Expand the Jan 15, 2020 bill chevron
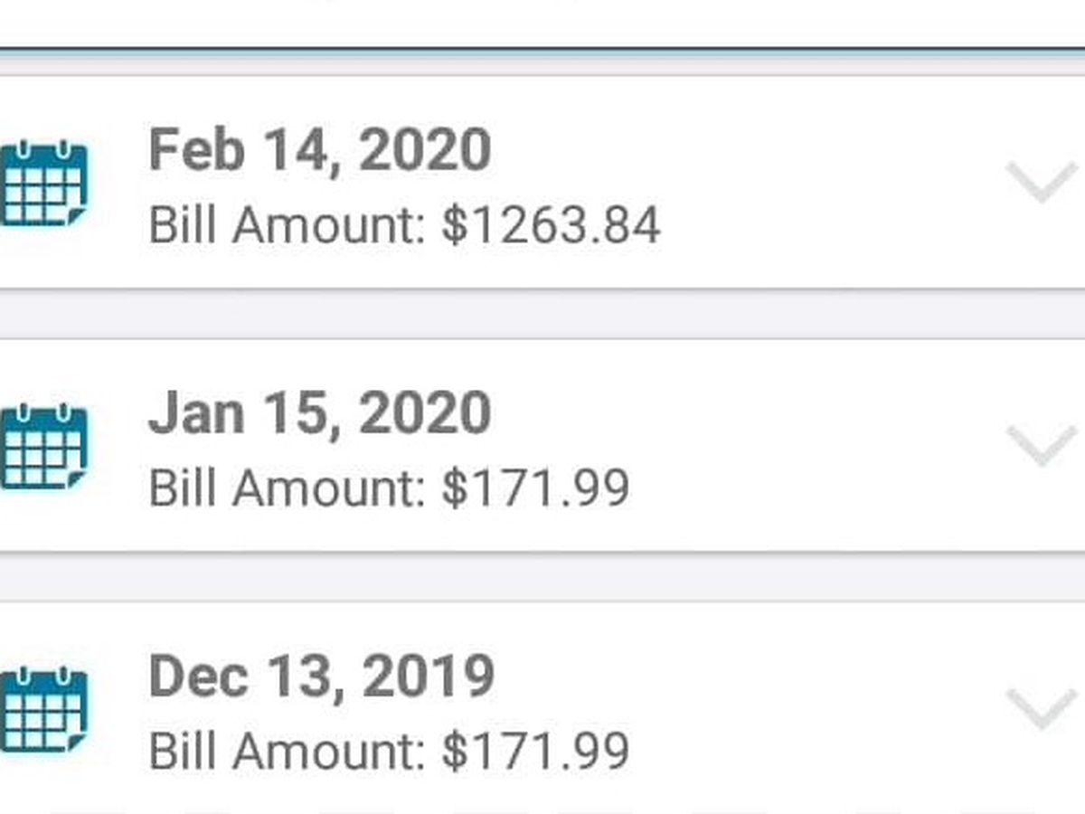 pyautogui.click(x=1042, y=445)
